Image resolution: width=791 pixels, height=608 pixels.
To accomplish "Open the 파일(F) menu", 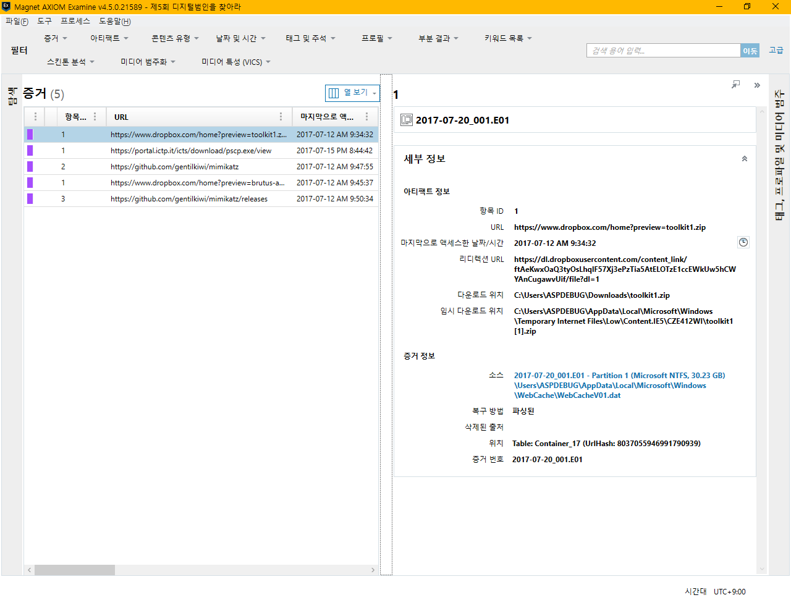I will point(17,21).
